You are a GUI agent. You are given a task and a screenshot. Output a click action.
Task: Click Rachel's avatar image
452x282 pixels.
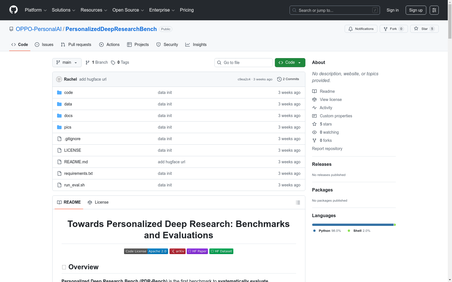tap(59, 79)
